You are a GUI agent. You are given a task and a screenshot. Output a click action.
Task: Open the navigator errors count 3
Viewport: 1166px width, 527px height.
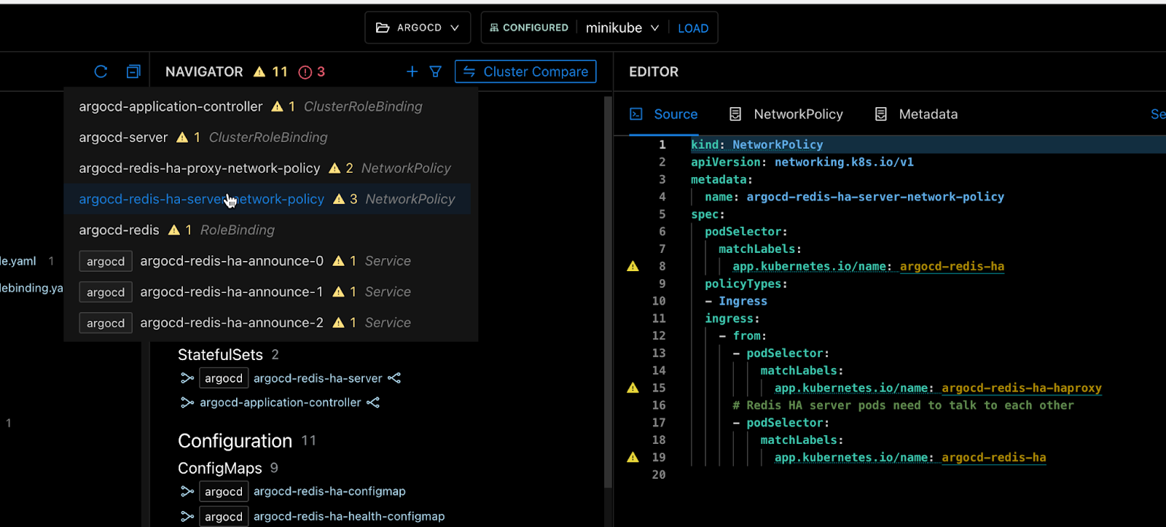pyautogui.click(x=312, y=71)
